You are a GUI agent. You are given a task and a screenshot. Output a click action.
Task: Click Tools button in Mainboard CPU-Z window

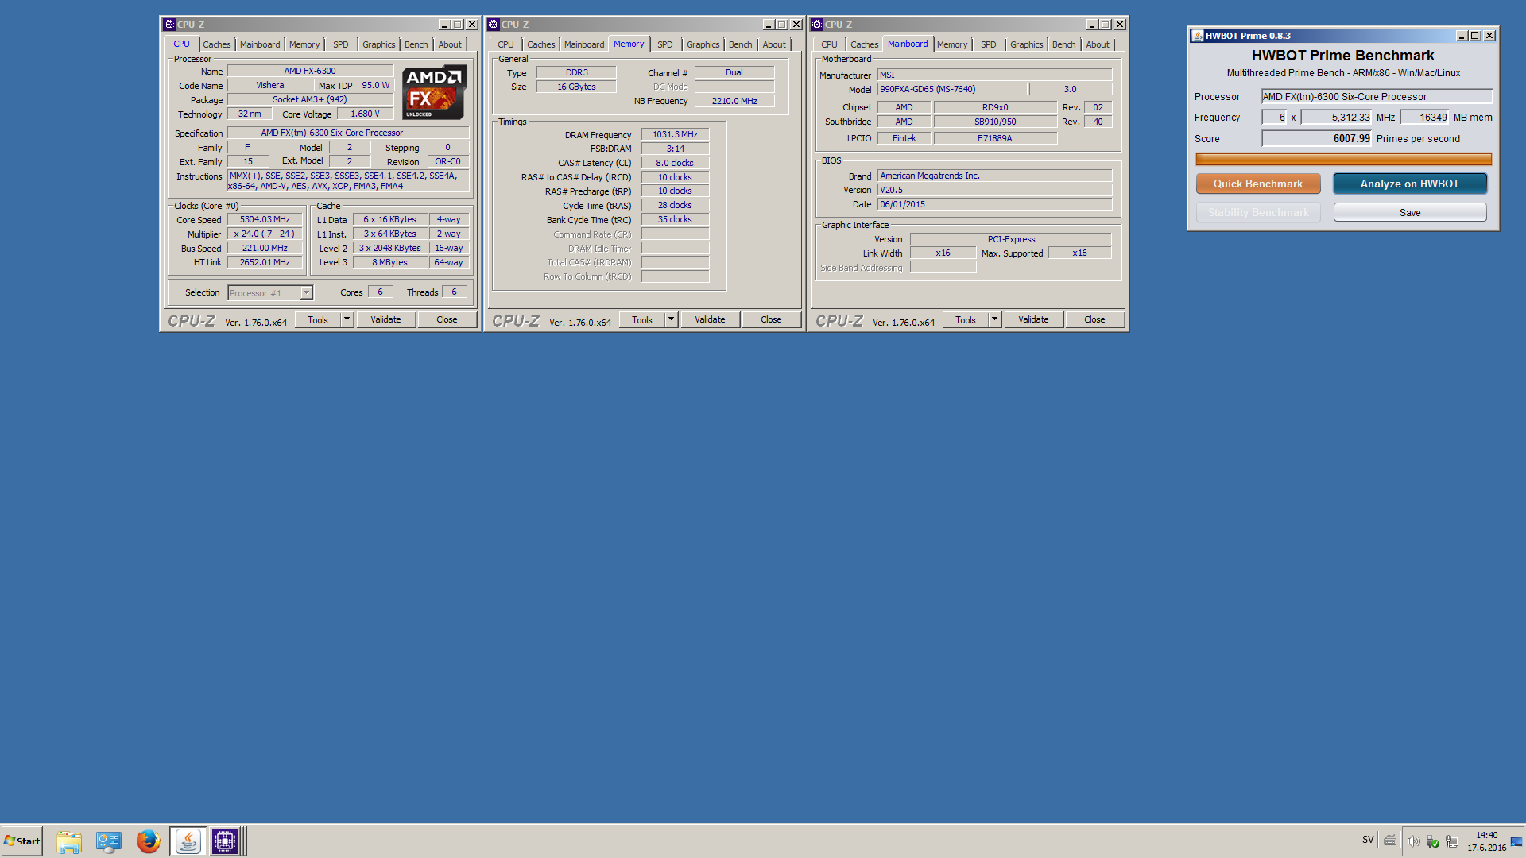(x=966, y=319)
